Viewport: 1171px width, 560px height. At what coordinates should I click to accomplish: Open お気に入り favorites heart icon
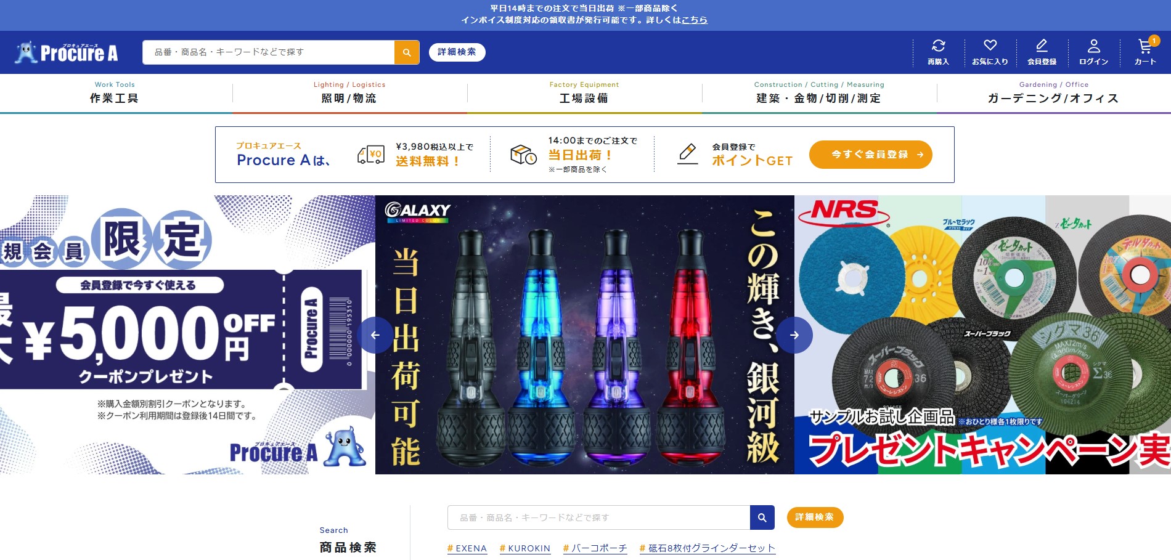click(x=990, y=52)
